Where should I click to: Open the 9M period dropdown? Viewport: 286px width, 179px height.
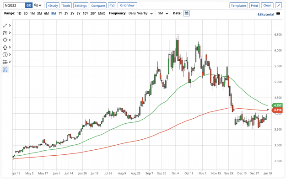point(163,13)
